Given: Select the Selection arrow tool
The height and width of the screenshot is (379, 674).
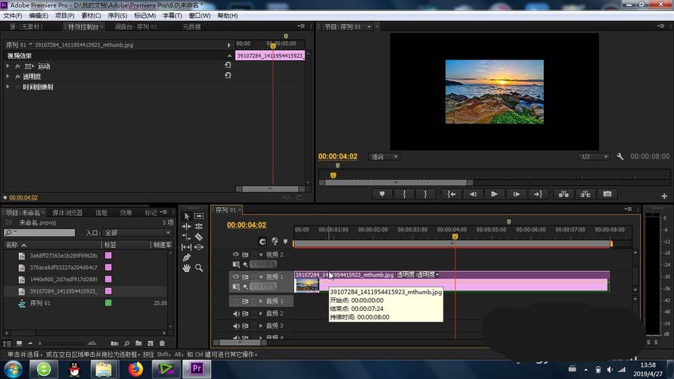Looking at the screenshot, I should [x=187, y=216].
